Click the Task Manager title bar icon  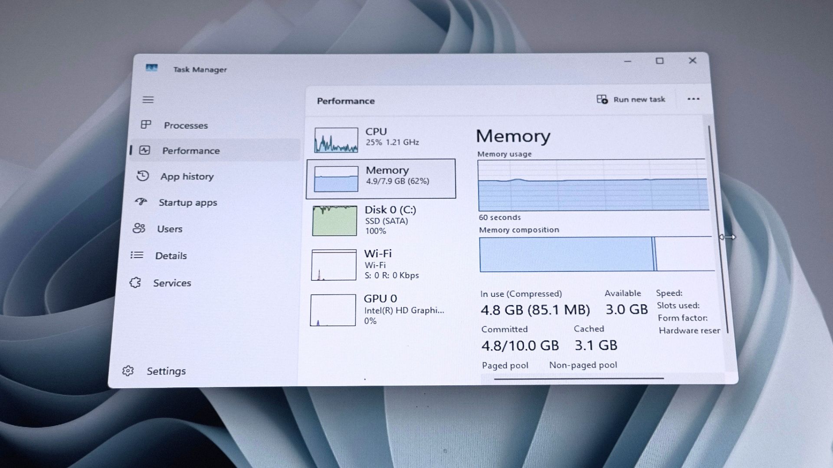coord(151,68)
